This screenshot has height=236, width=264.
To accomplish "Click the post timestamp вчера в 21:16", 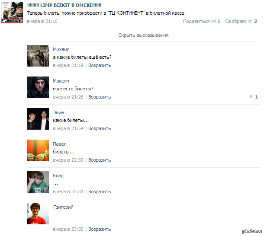I will (42, 21).
